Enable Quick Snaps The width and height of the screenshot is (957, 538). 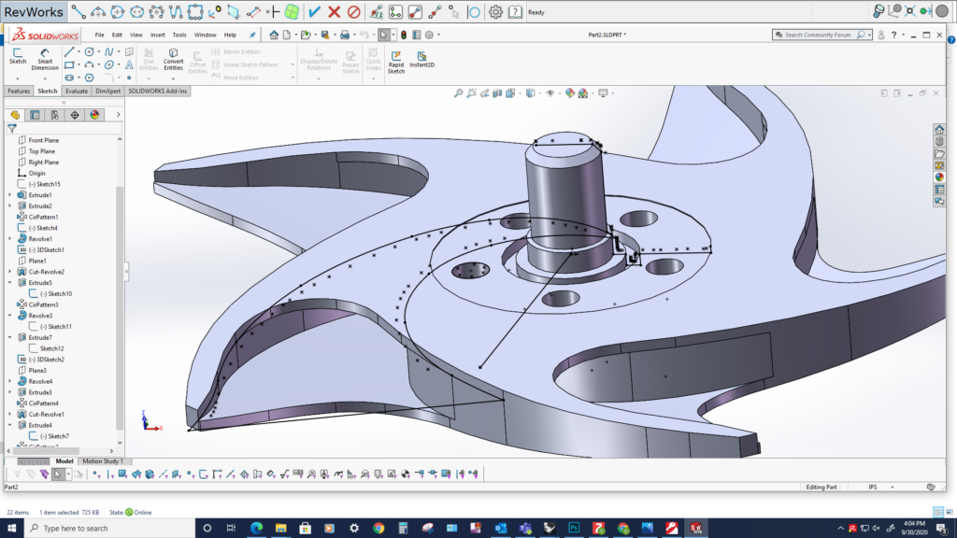tap(372, 58)
